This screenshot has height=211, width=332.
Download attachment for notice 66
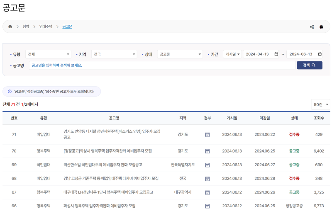coord(207,206)
